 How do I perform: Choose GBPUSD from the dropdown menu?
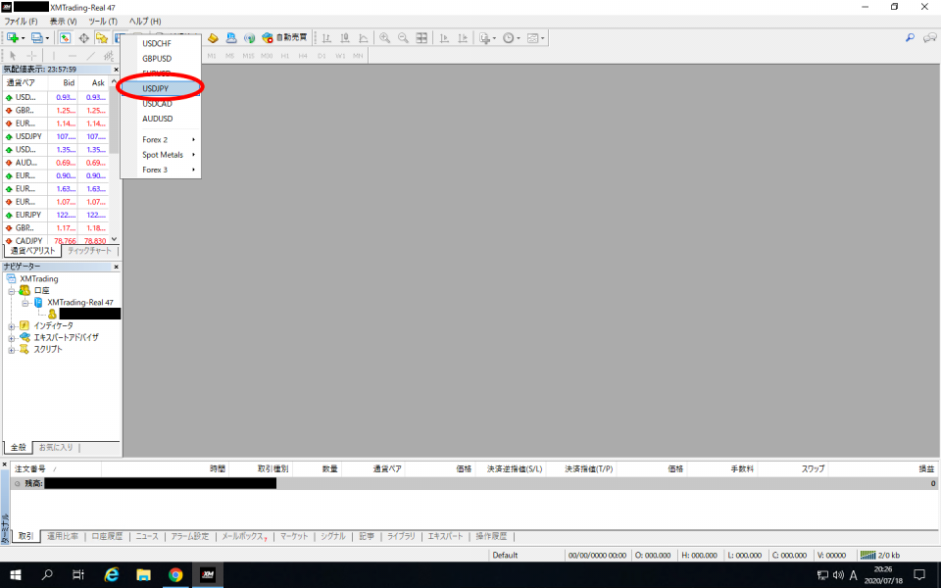pyautogui.click(x=161, y=58)
